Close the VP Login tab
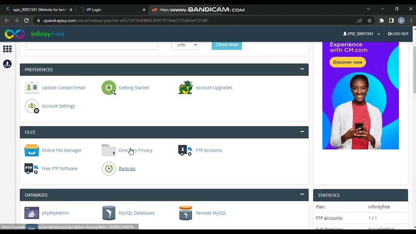 click(x=144, y=10)
